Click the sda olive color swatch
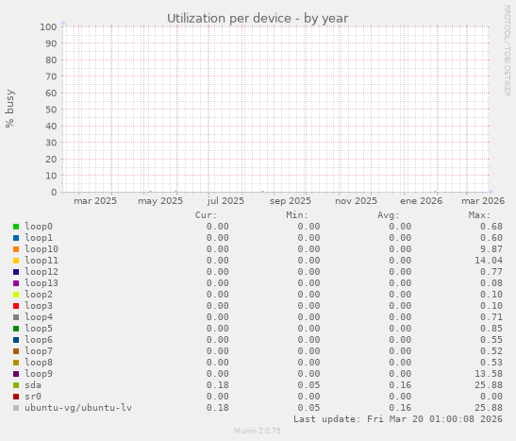516x441 pixels. tap(16, 385)
